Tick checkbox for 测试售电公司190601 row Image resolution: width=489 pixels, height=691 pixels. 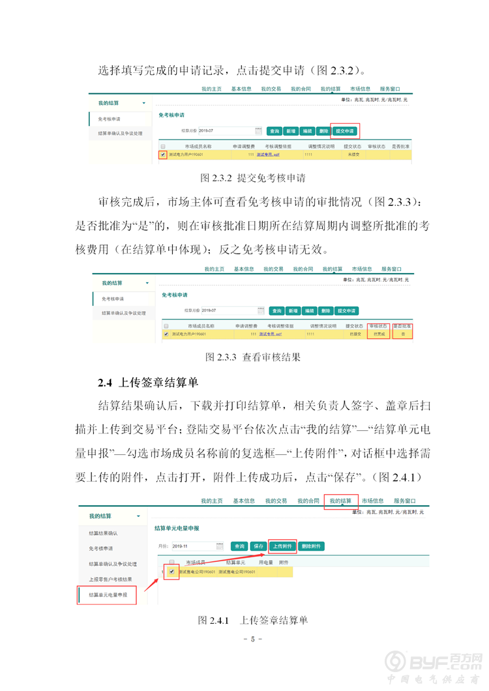[172, 572]
